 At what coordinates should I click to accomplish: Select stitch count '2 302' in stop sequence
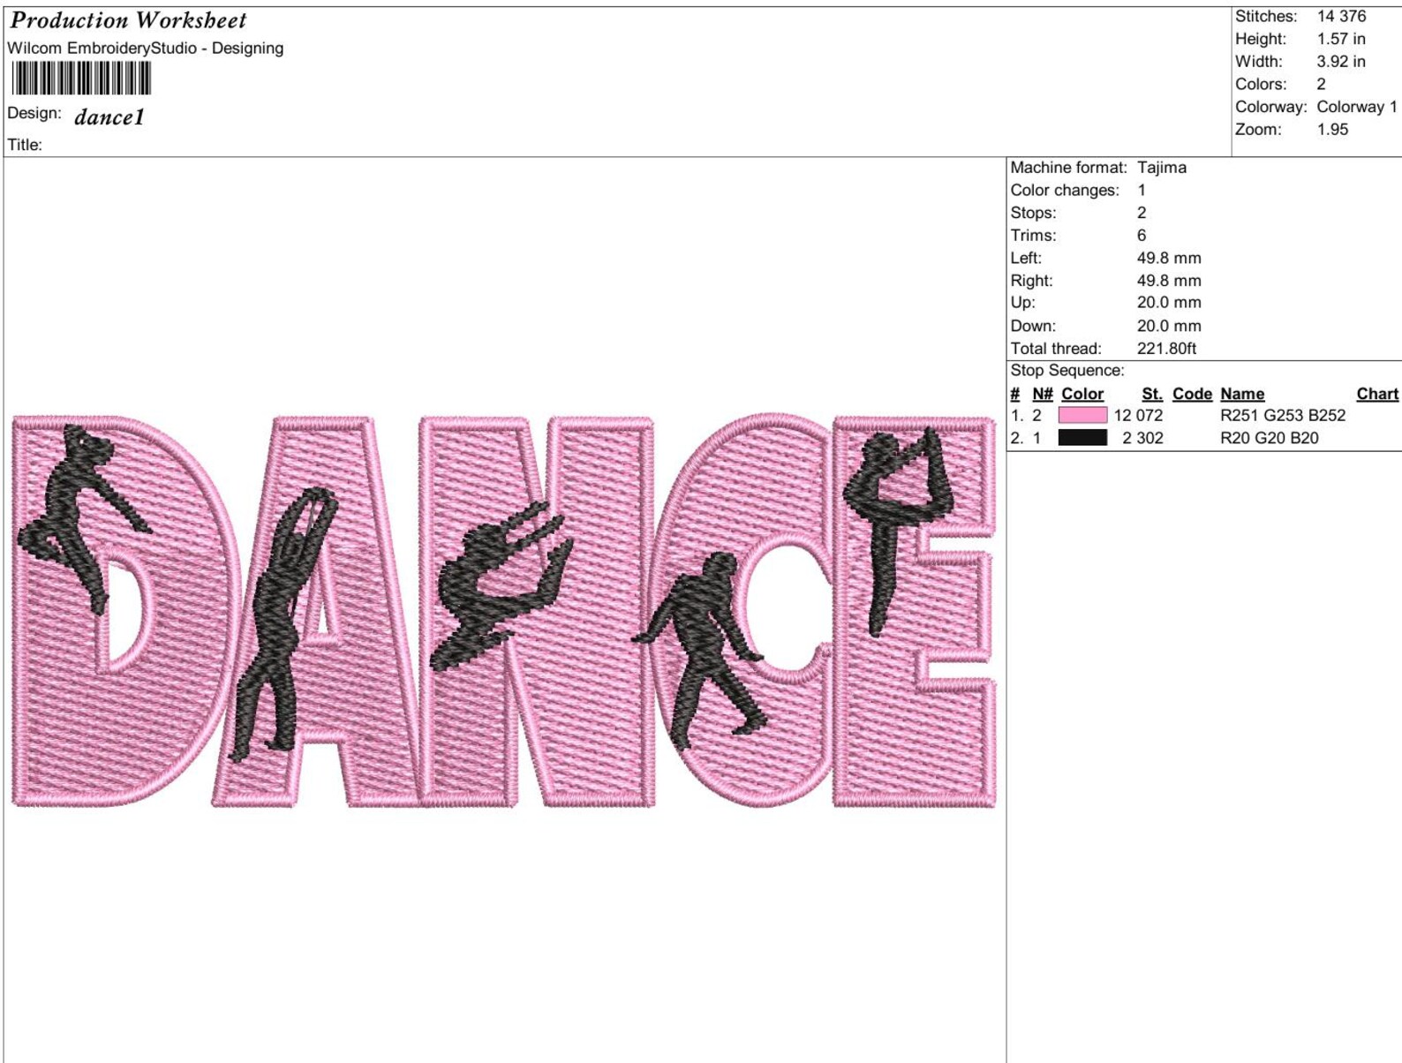(1142, 438)
